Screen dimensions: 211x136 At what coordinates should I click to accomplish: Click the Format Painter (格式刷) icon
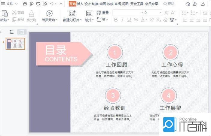click(31, 13)
